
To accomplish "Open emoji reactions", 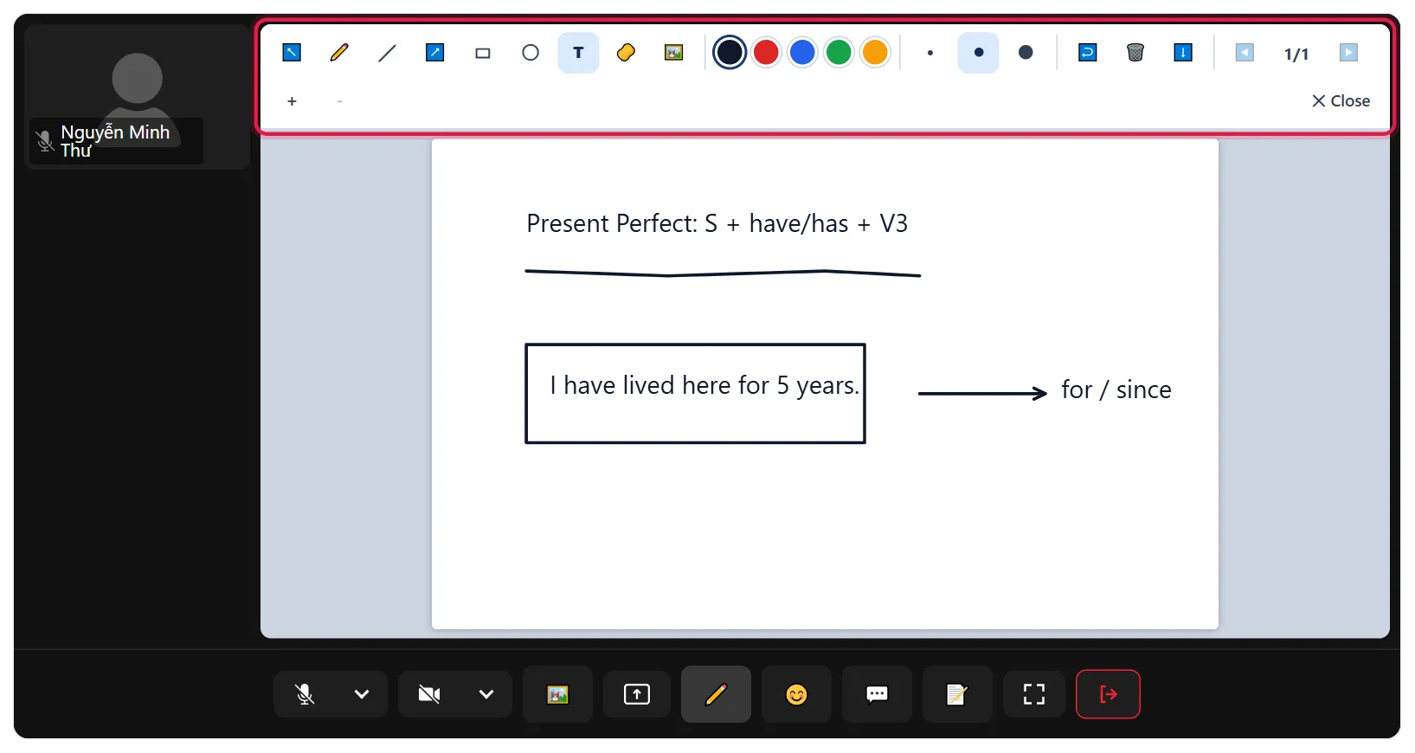I will coord(796,694).
